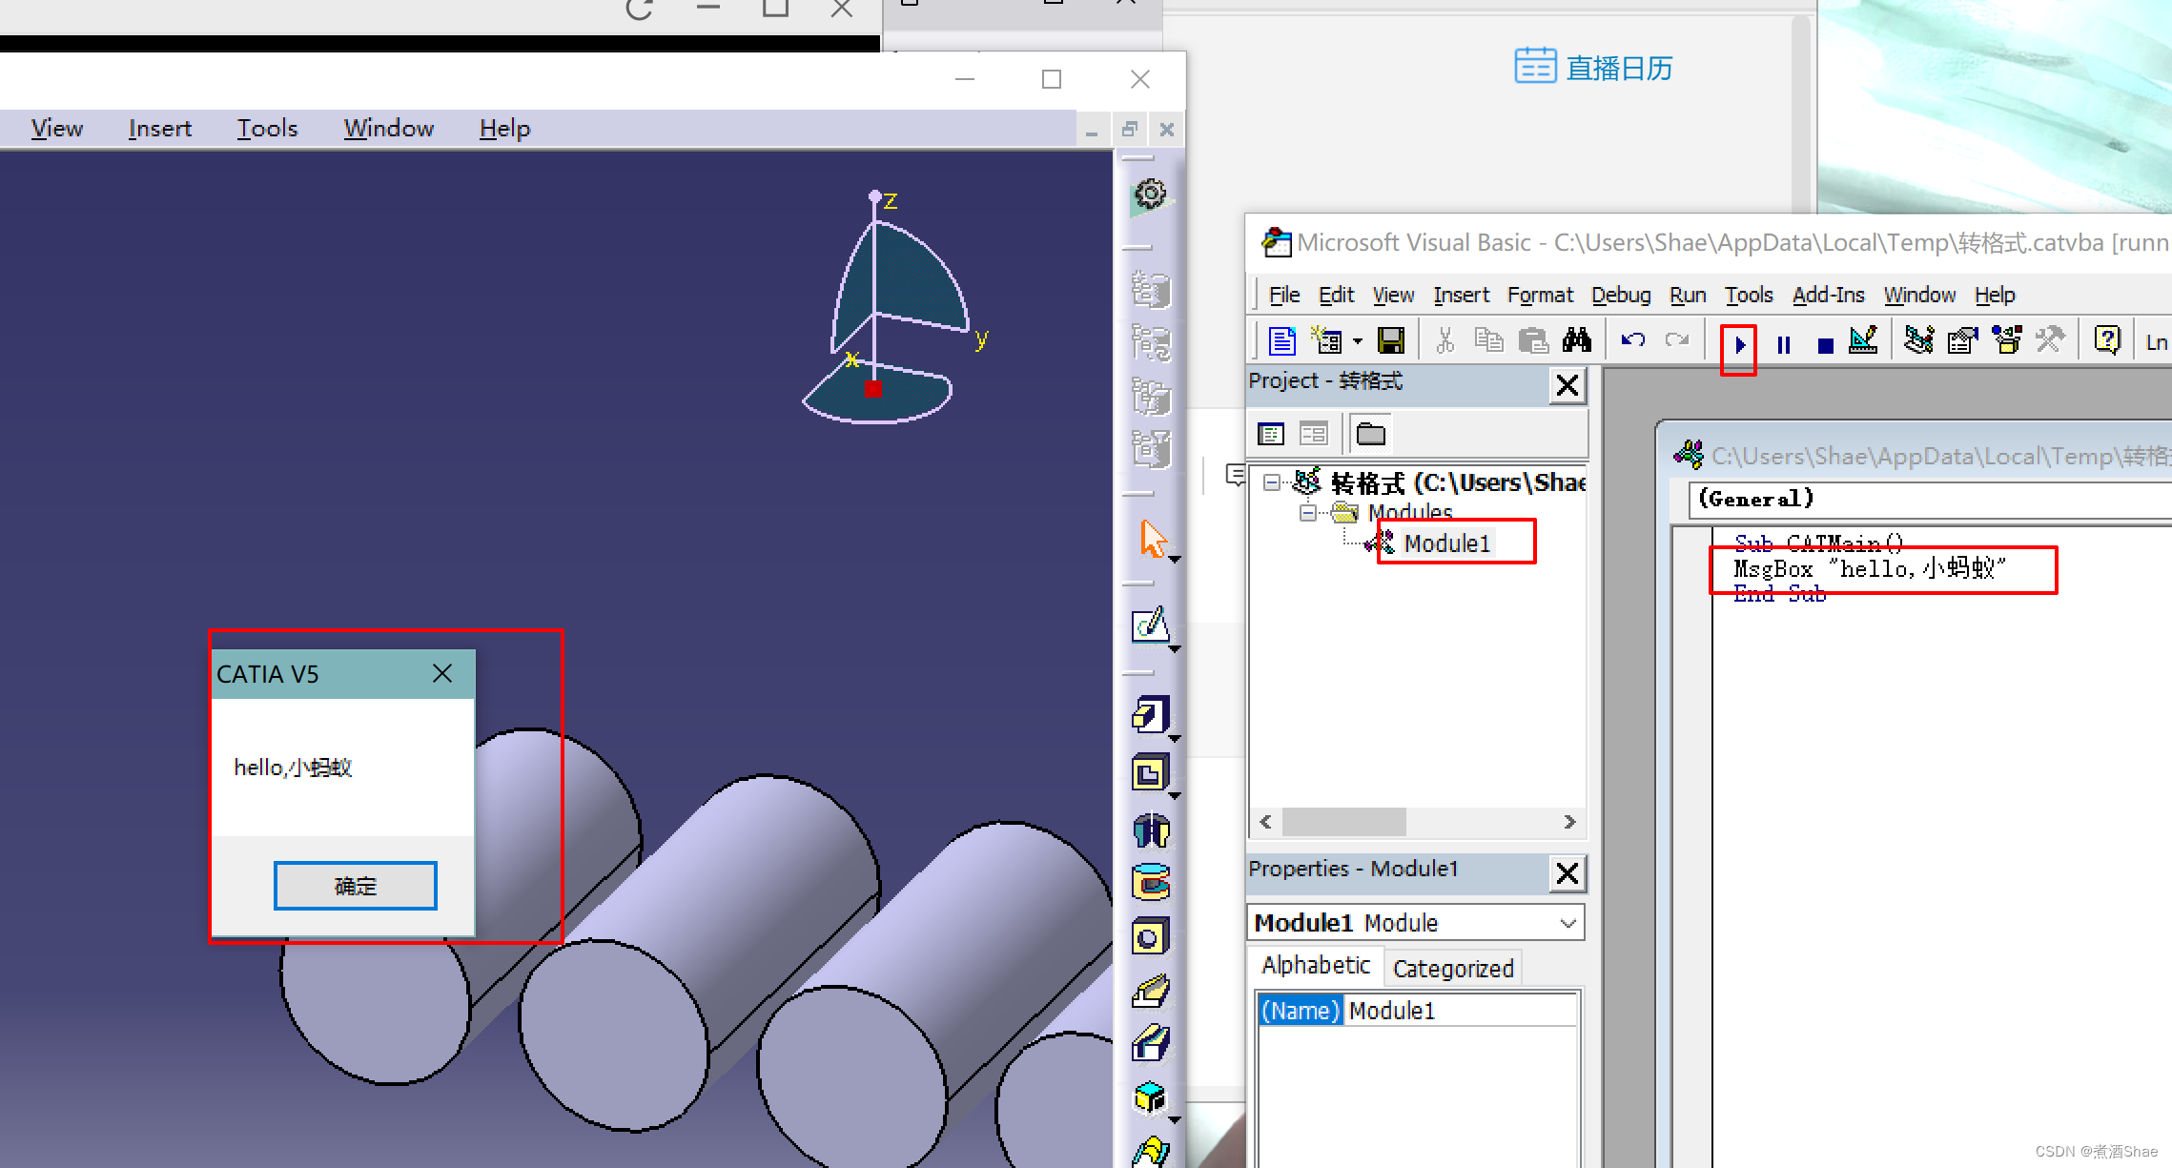Click the CATIA Hole tool icon
Viewport: 2172px width, 1168px height.
(1151, 938)
